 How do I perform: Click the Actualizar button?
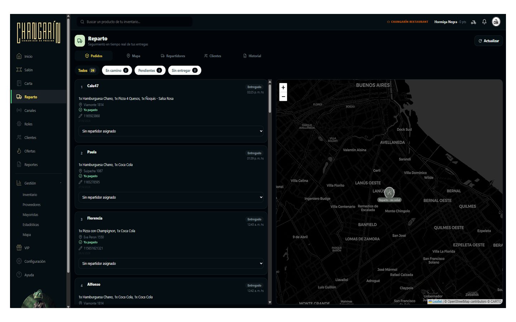[488, 41]
